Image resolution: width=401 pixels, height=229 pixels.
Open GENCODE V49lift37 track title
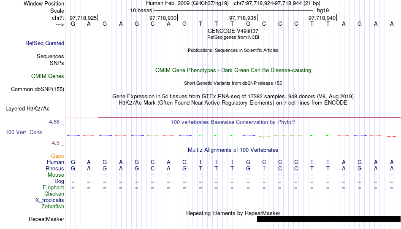233,31
